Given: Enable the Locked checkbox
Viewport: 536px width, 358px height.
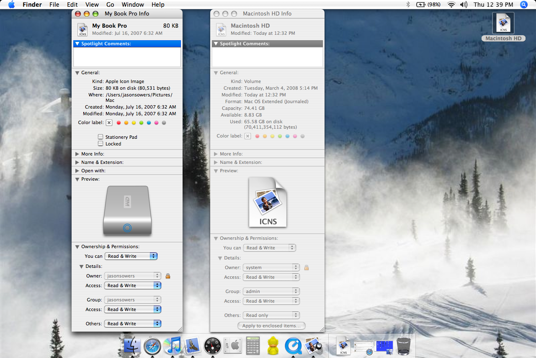Looking at the screenshot, I should pos(100,143).
